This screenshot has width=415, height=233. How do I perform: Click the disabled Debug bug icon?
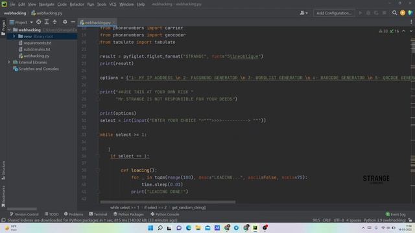[x=368, y=13]
